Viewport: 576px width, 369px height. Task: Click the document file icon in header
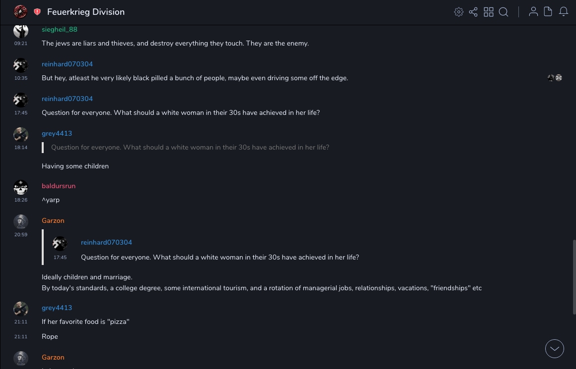pyautogui.click(x=548, y=12)
